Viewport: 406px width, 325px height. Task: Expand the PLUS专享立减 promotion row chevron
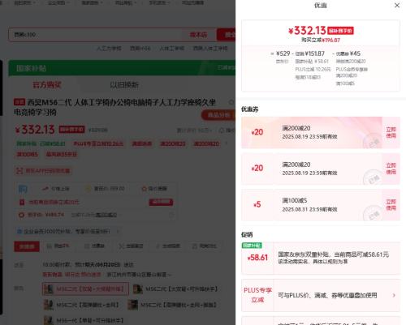(394, 295)
